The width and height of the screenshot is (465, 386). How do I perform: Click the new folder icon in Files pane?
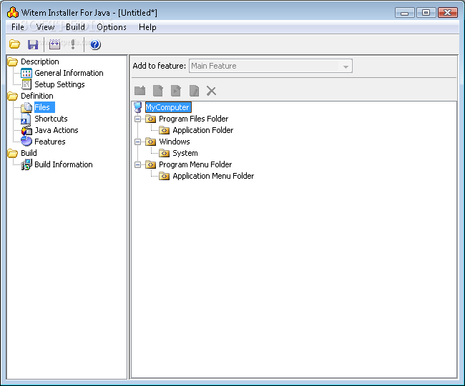(x=140, y=91)
